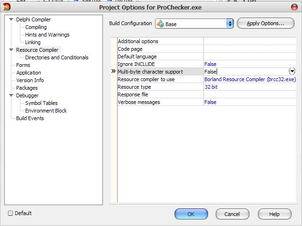302x226 pixels.
Task: Open Hints and Warnings page
Action: point(47,35)
